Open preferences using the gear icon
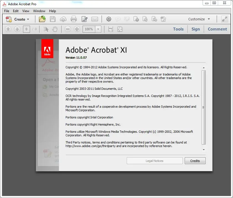The image size is (233, 198). click(109, 19)
